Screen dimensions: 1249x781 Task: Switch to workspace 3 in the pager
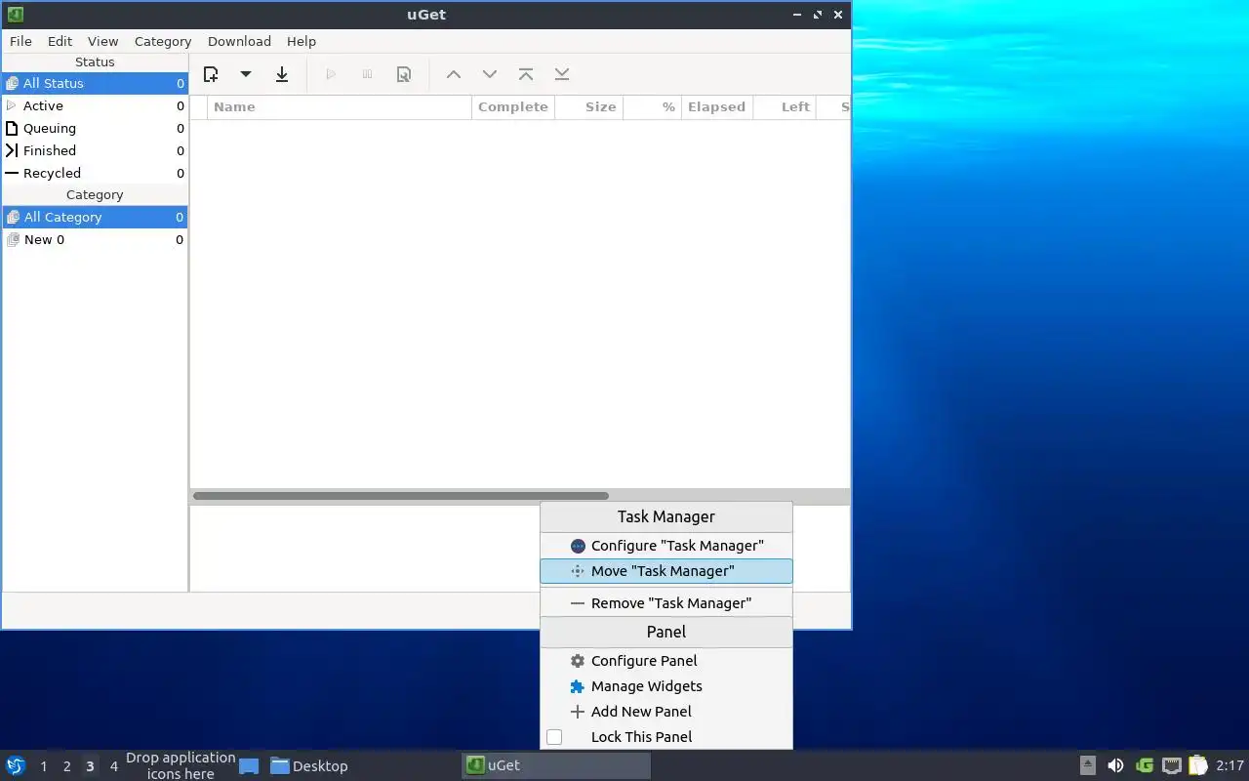point(90,766)
